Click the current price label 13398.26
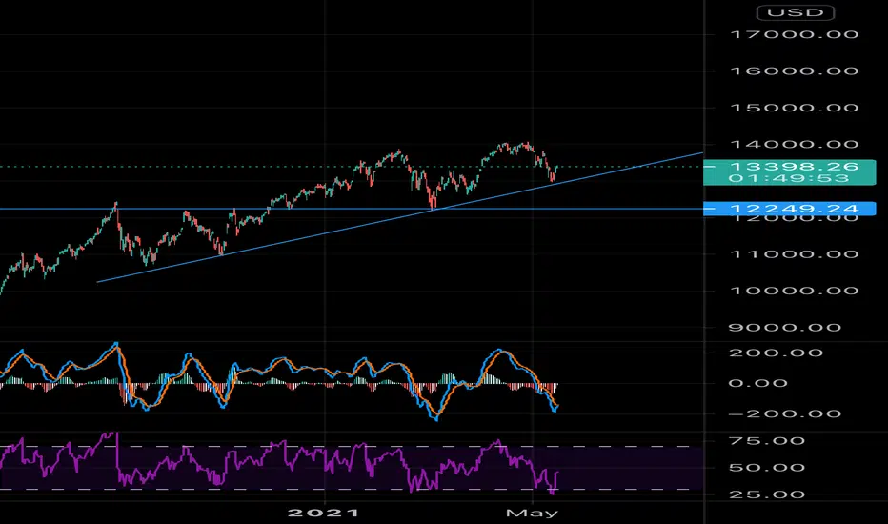The width and height of the screenshot is (888, 524). [x=794, y=167]
